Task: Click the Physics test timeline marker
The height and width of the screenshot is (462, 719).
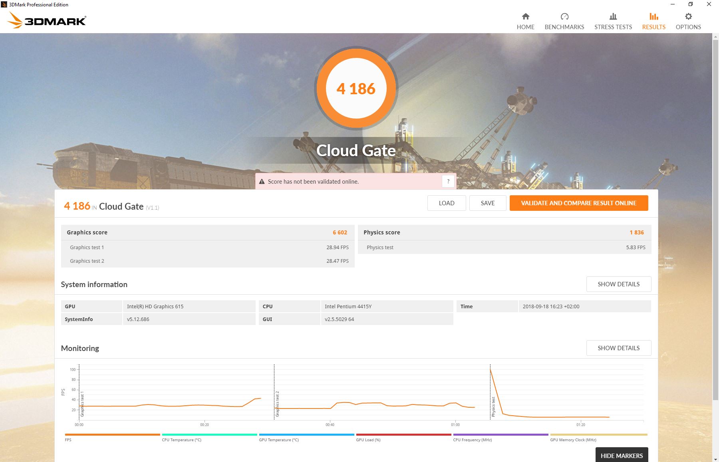Action: (493, 406)
